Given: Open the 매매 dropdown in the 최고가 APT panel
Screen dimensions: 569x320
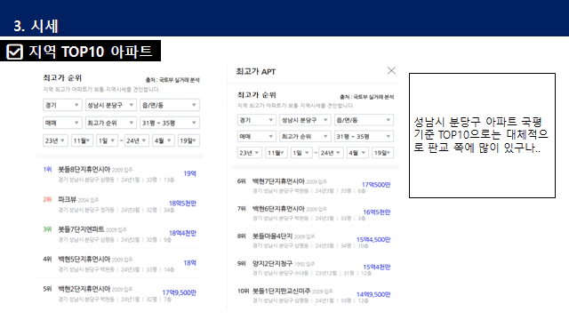Looking at the screenshot, I should coord(257,136).
